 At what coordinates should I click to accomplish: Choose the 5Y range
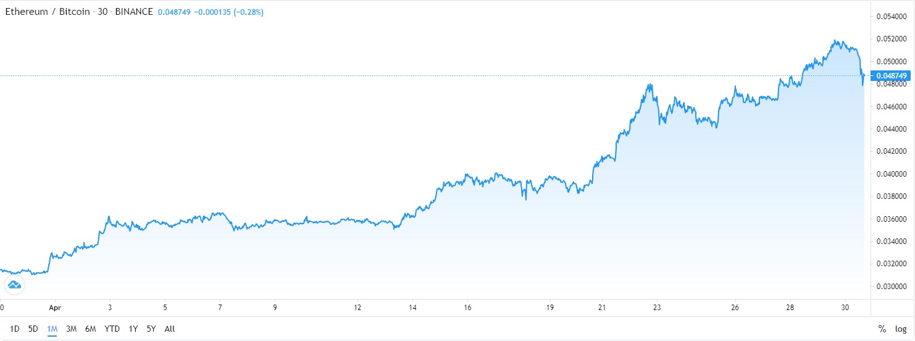[151, 329]
